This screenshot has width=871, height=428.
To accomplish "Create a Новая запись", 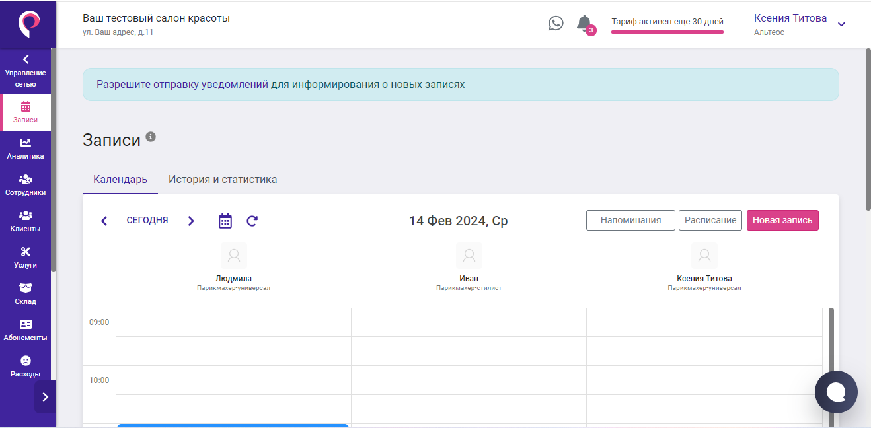I will [782, 220].
